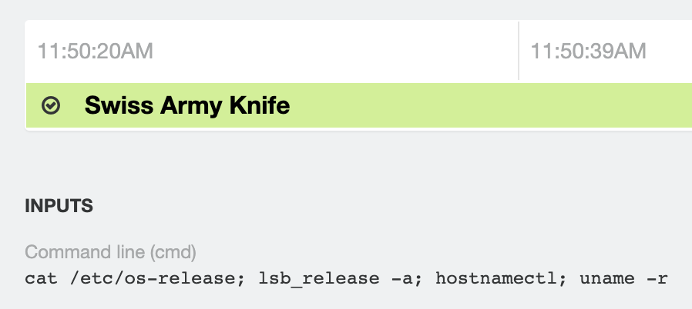Viewport: 692px width, 309px height.
Task: Click the 11:50:20AM timeline timestamp
Action: tap(95, 51)
